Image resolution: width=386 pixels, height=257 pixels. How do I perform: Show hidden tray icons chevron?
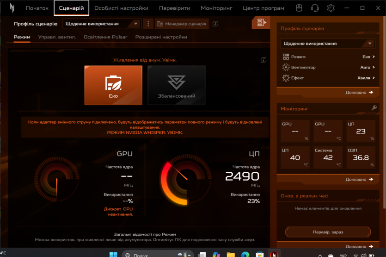point(320,255)
